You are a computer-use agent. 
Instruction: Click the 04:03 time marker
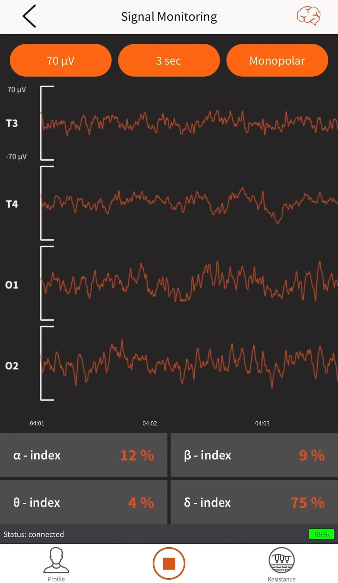[x=262, y=423]
